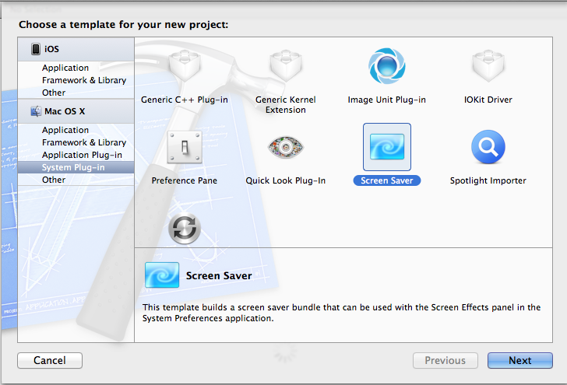
Task: Click the Generic Kernel Extension label
Action: click(x=286, y=105)
